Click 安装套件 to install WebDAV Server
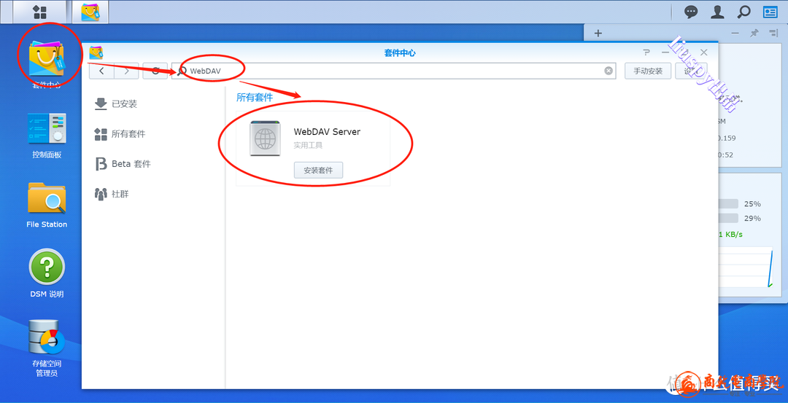 pos(318,170)
